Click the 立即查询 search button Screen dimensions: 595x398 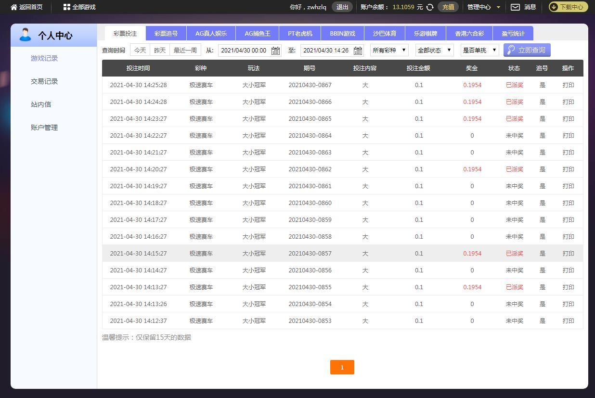pos(527,50)
